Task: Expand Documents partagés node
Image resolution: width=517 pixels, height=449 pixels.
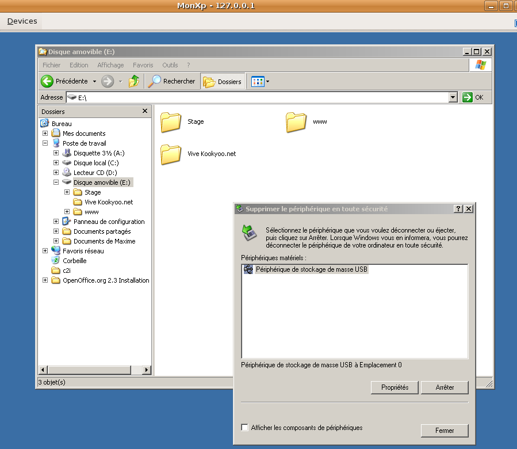Action: [56, 231]
